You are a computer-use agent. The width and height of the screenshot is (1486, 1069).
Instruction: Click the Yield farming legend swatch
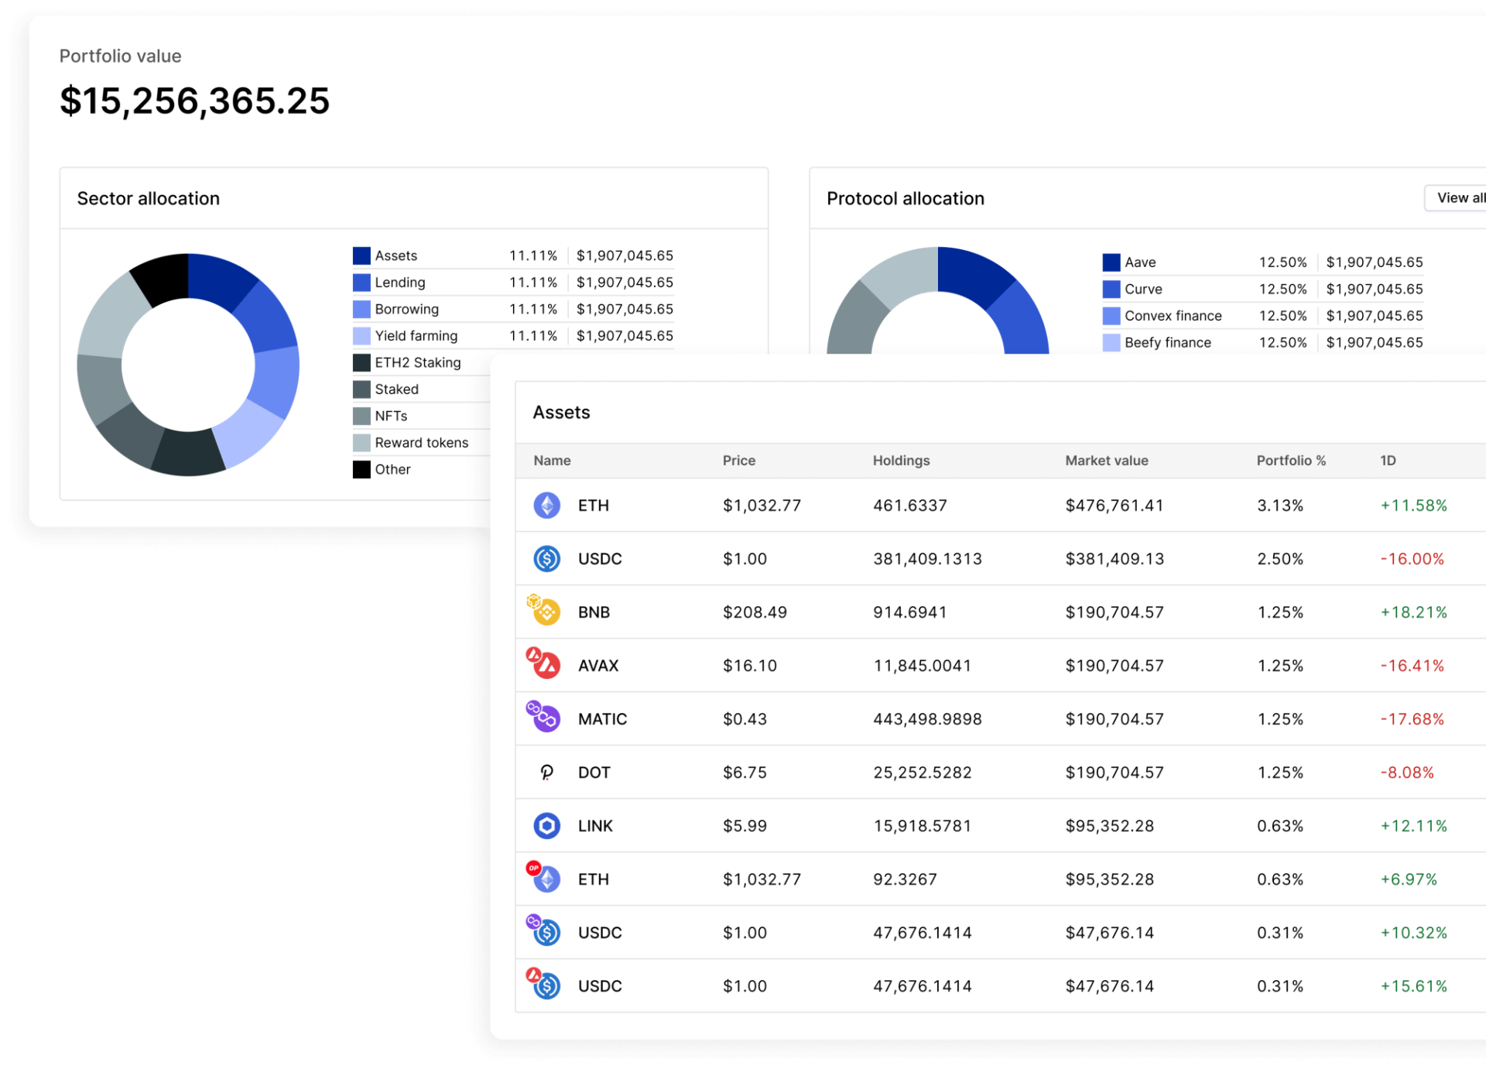click(x=361, y=336)
